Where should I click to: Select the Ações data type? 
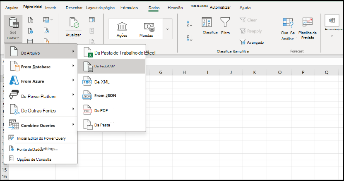[122, 29]
